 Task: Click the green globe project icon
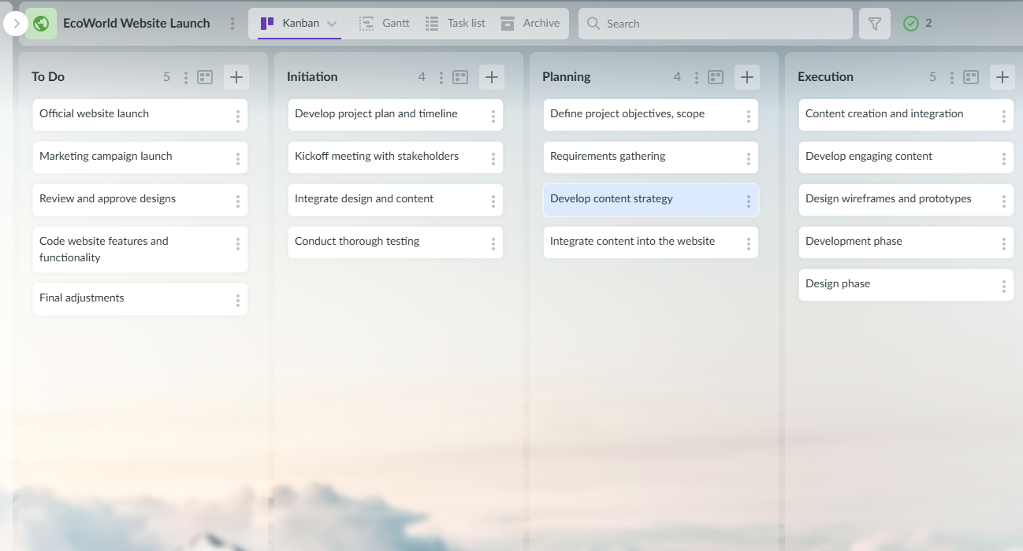pyautogui.click(x=40, y=23)
